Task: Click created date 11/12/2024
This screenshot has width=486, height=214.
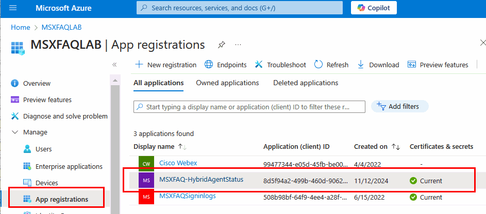Action: click(x=371, y=181)
